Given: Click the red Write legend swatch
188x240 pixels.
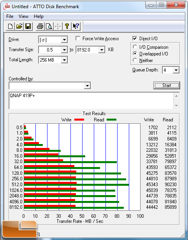Looking at the screenshot, I should point(79,120).
